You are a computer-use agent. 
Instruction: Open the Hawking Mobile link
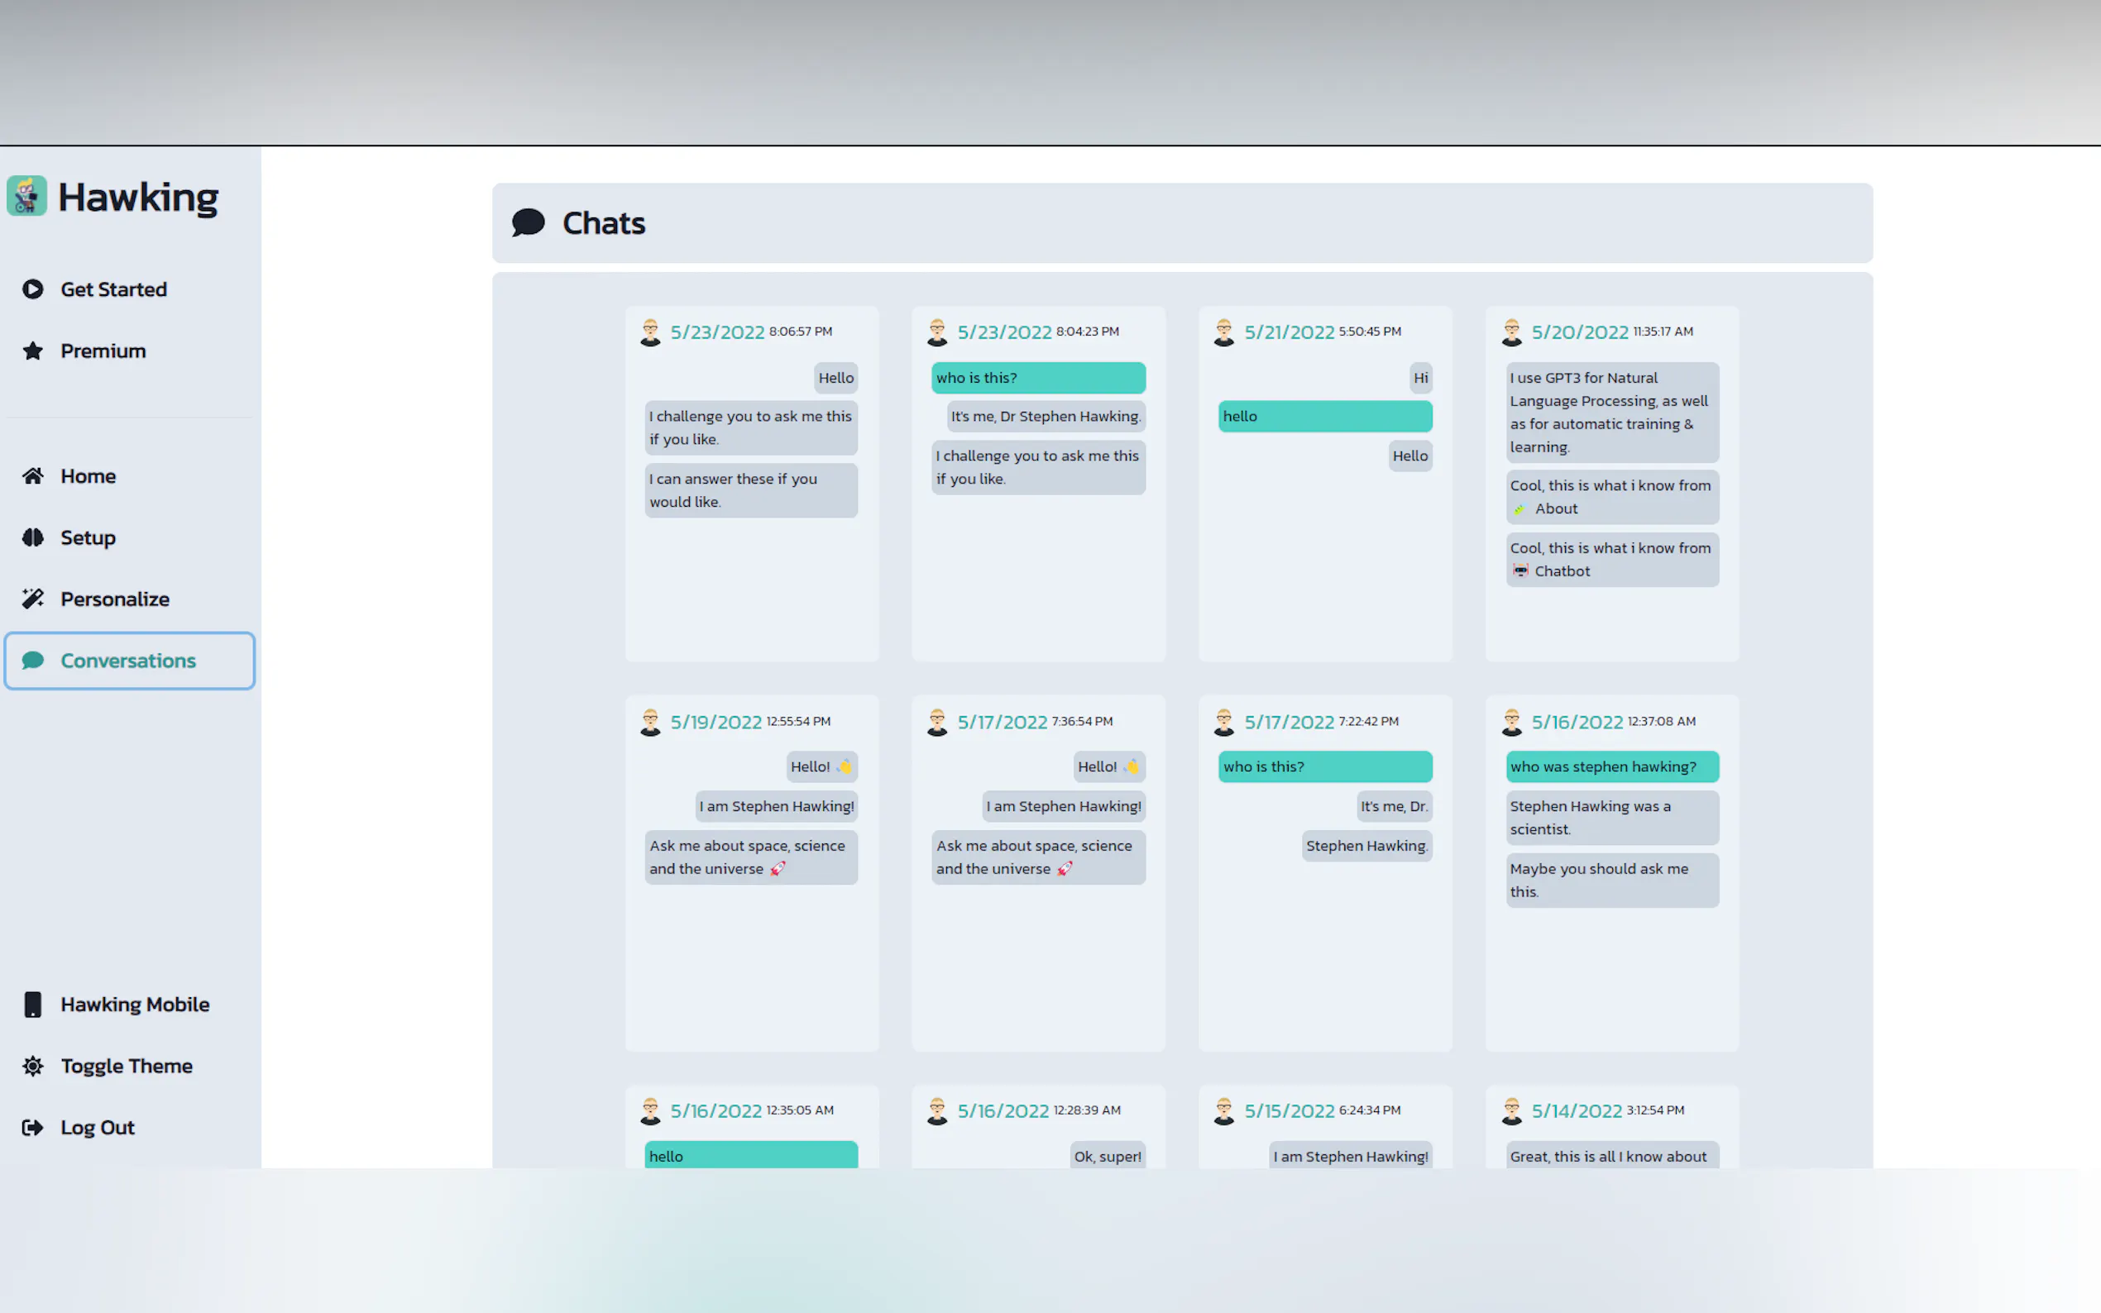(135, 1005)
